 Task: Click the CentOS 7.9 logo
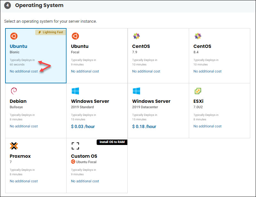tap(136, 36)
